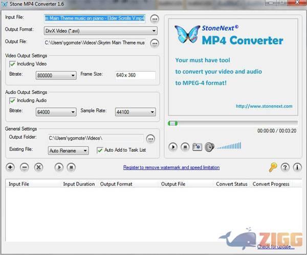Start conversion with the toolbar play icon
The image size is (307, 255).
click(x=59, y=167)
